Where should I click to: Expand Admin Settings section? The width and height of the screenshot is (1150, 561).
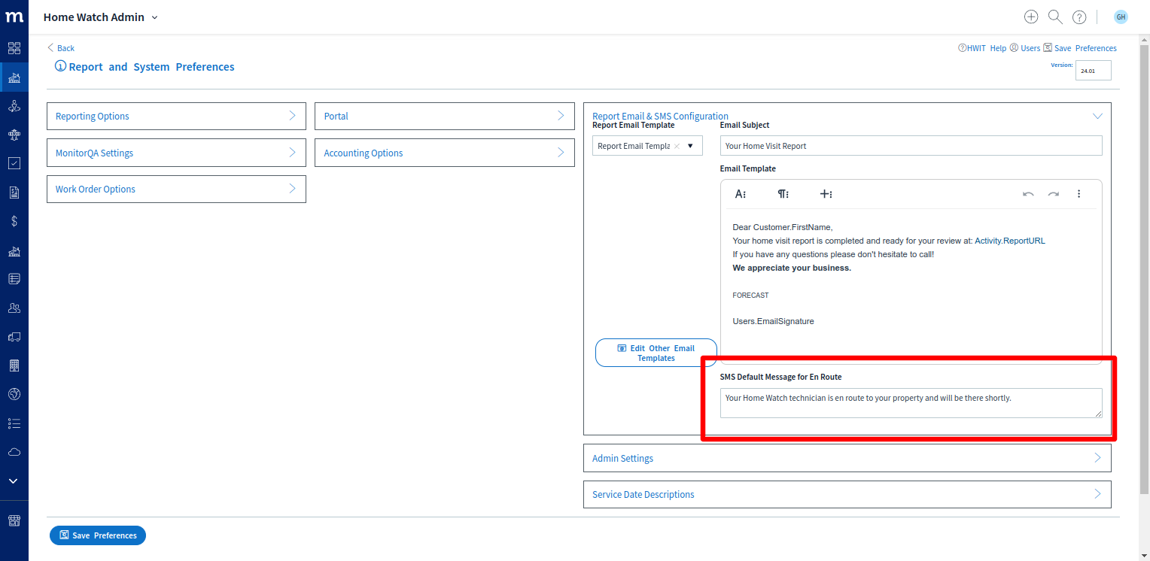point(847,458)
